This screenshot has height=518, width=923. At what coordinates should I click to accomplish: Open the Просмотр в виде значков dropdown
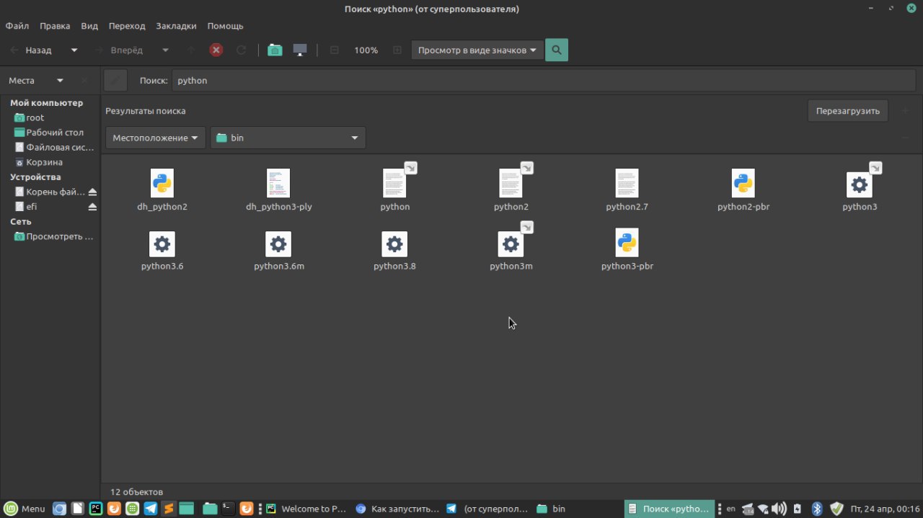(477, 50)
